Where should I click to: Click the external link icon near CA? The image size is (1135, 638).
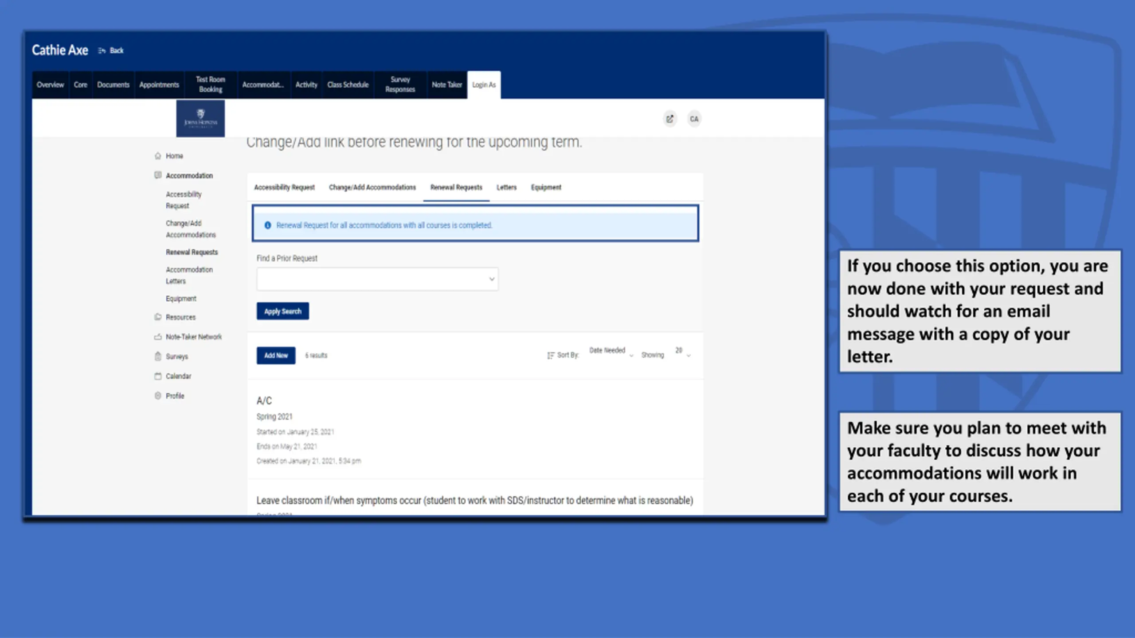pyautogui.click(x=669, y=119)
